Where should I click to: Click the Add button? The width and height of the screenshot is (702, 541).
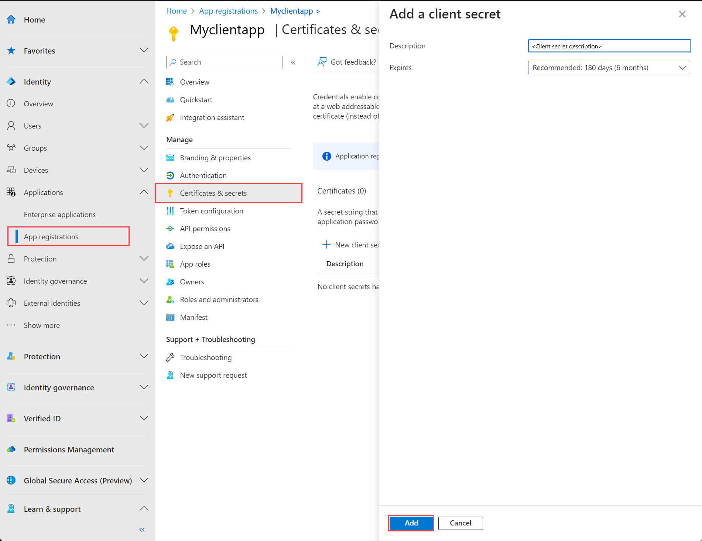click(411, 523)
